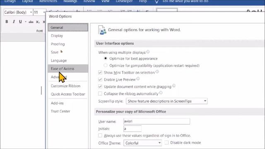Screen dimensions: 265x149
Task: Select Ease of Access category
Action: pyautogui.click(x=68, y=69)
